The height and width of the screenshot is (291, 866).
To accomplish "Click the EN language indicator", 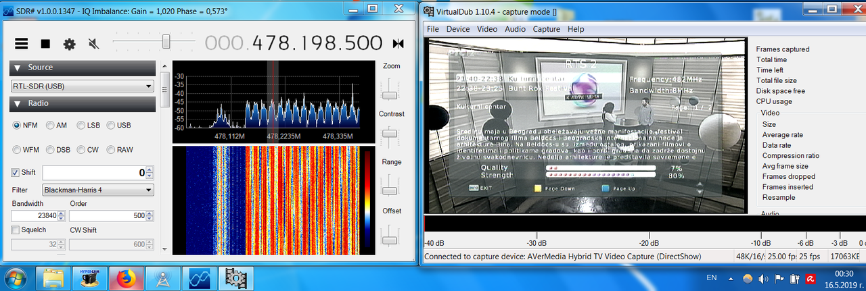I will tap(711, 277).
